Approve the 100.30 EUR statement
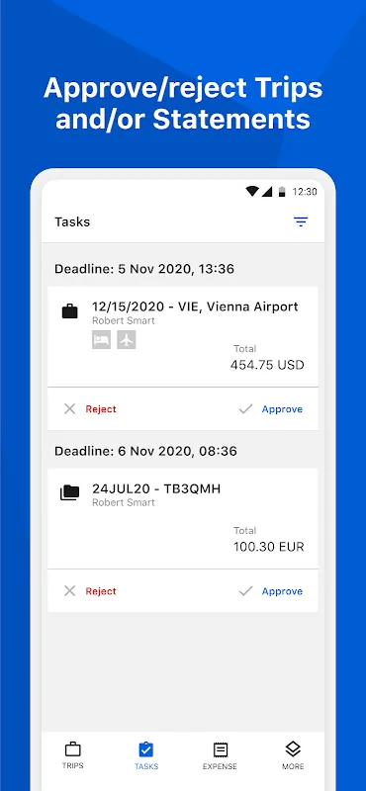This screenshot has height=791, width=366. pos(282,591)
